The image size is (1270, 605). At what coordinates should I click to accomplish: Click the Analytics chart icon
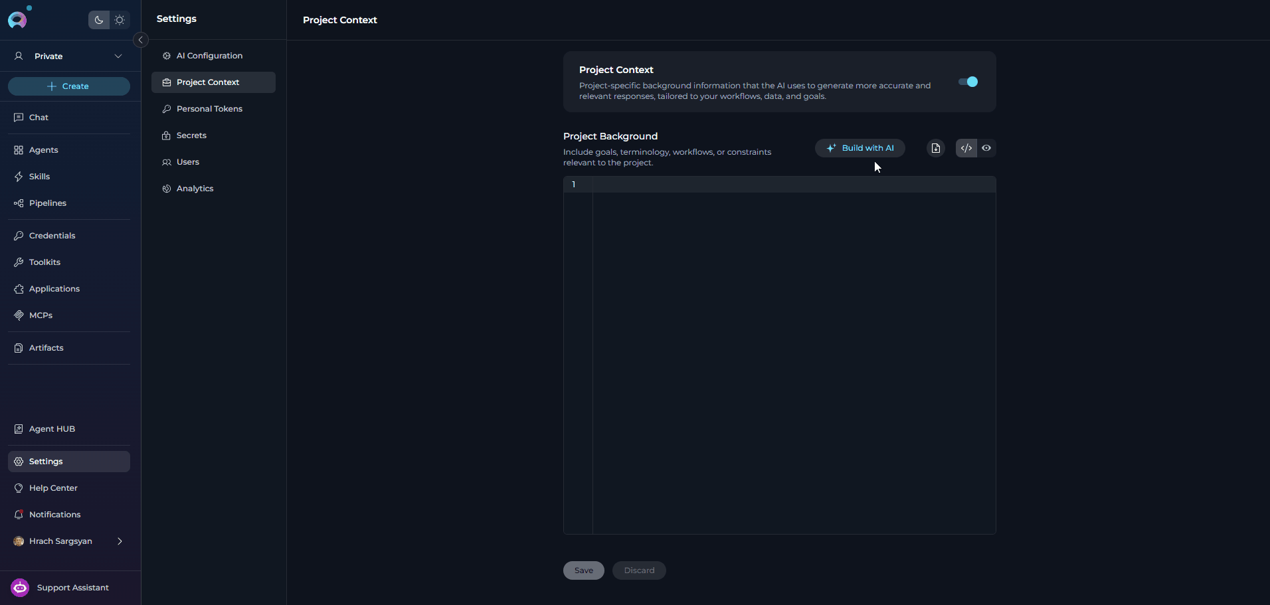click(x=167, y=189)
